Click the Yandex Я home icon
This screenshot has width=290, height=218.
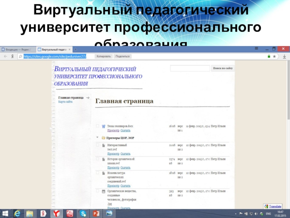click(12, 56)
